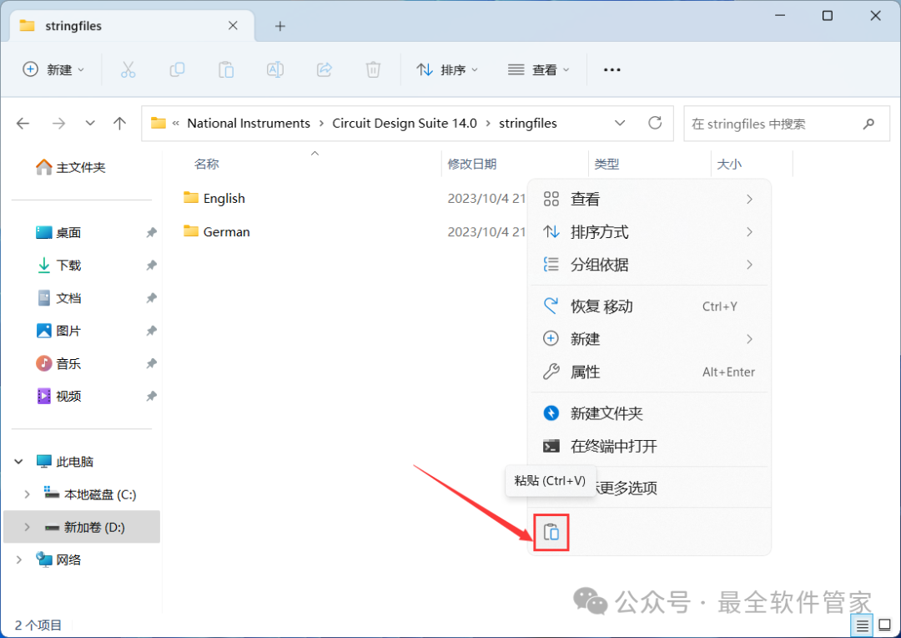
Task: Switch to details view layout icon
Action: [x=863, y=625]
